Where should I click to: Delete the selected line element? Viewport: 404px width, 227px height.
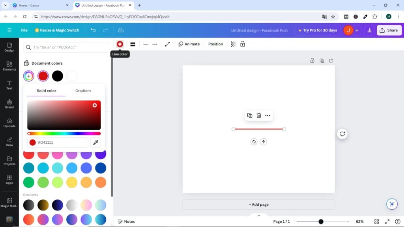tap(259, 115)
